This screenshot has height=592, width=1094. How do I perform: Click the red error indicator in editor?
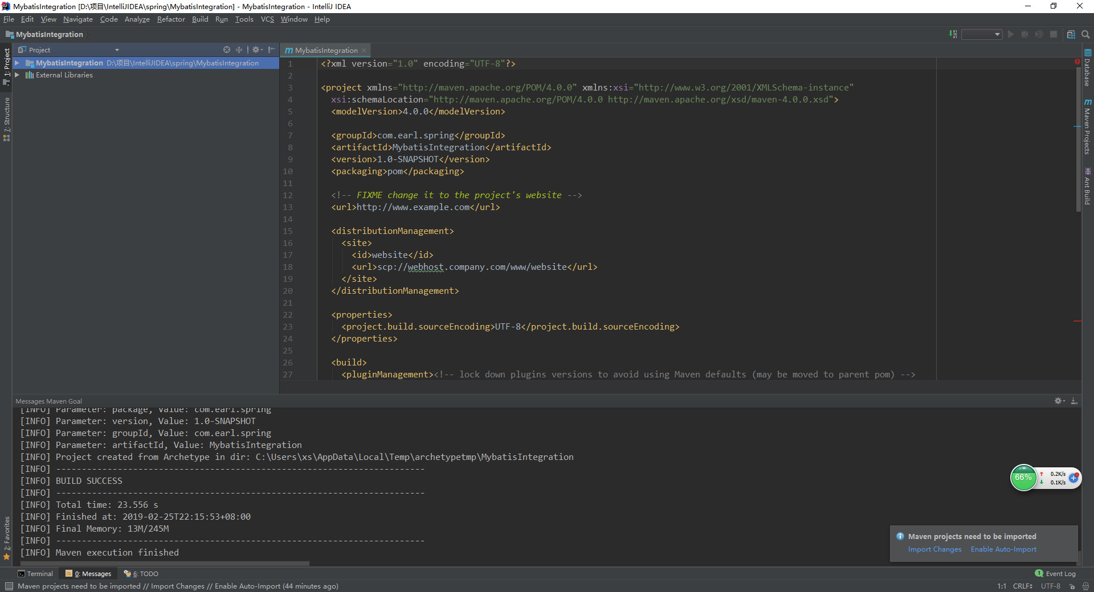1077,61
